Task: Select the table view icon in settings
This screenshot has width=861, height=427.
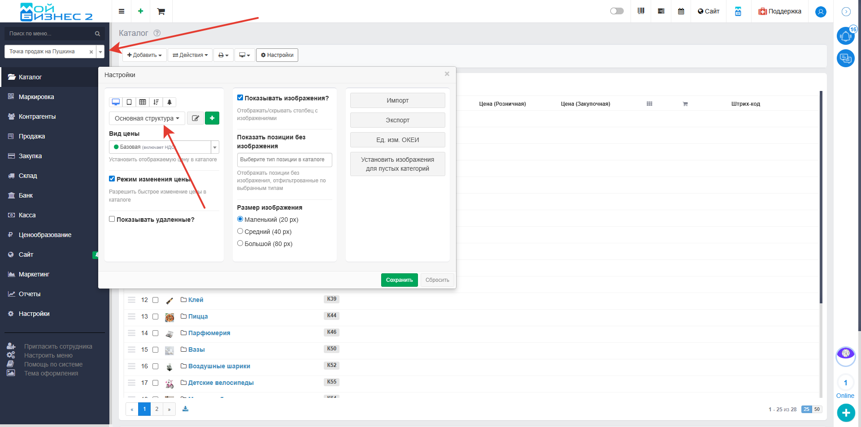Action: pyautogui.click(x=143, y=102)
